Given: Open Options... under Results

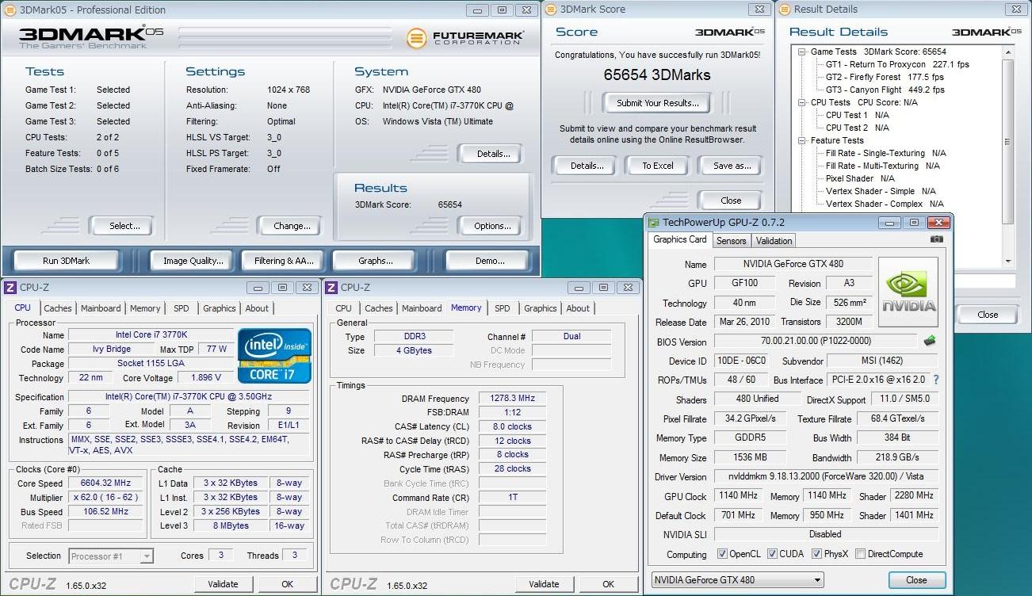Looking at the screenshot, I should tap(492, 226).
